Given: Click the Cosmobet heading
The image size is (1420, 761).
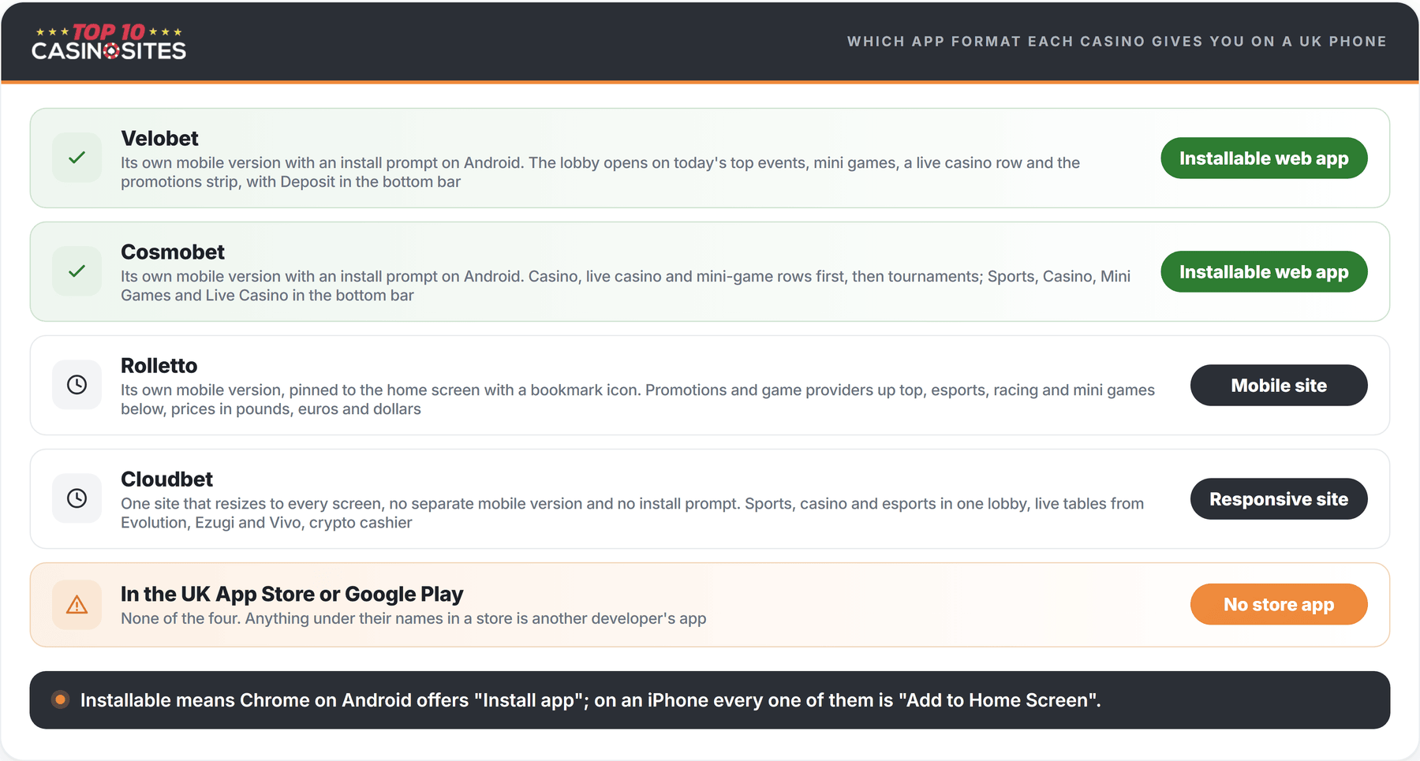Looking at the screenshot, I should coord(173,252).
